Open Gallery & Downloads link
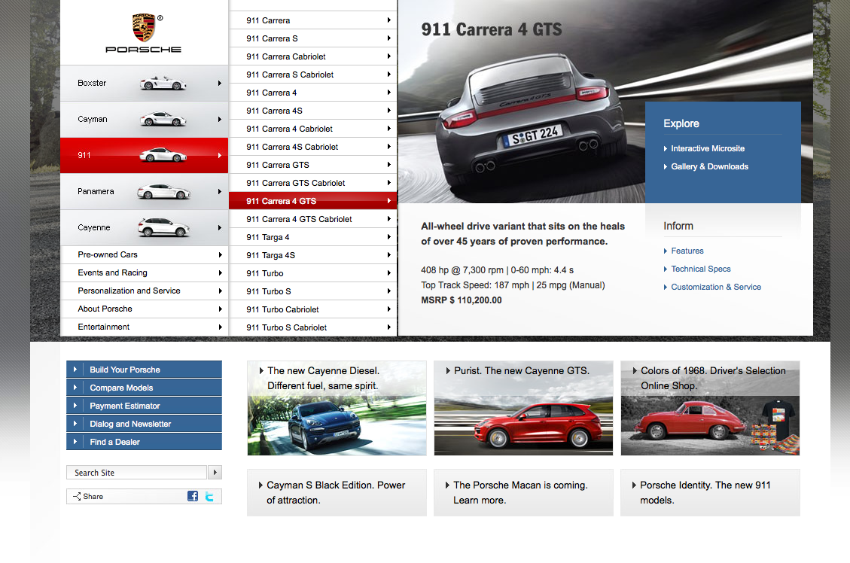The image size is (850, 563). coord(710,166)
